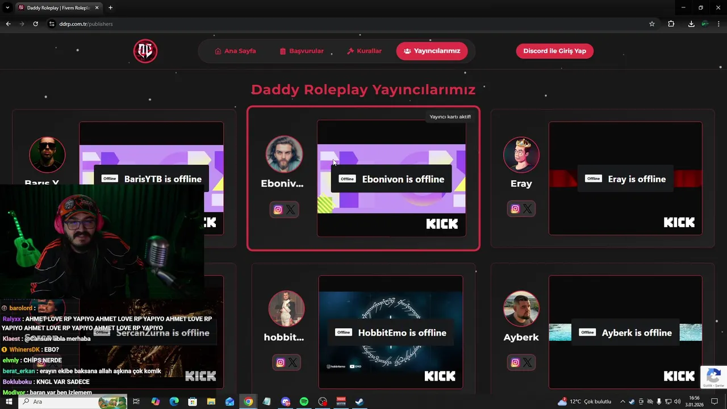This screenshot has width=727, height=409.
Task: Open a new browser tab
Action: [110, 7]
